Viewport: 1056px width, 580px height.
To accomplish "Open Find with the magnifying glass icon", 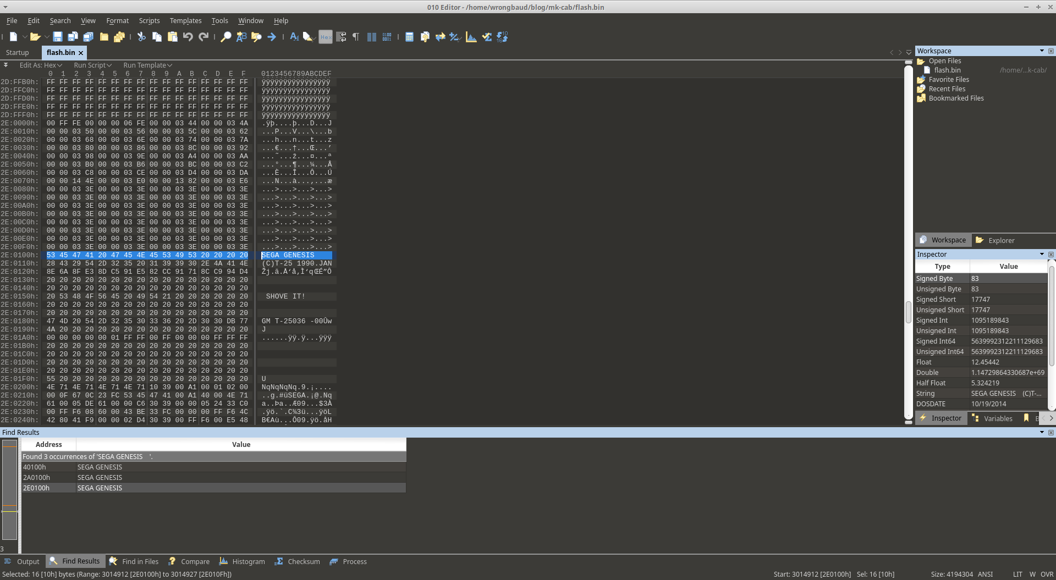I will pyautogui.click(x=226, y=37).
